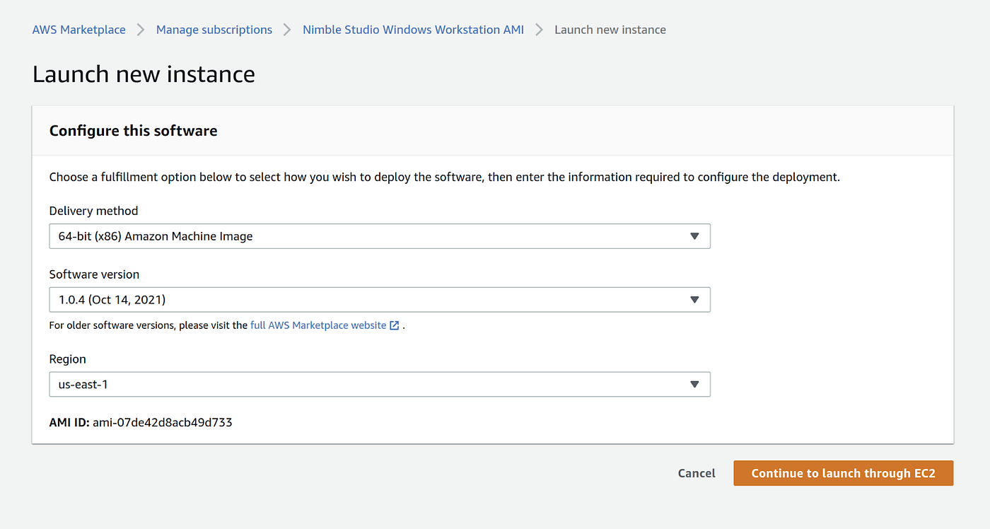Viewport: 990px width, 529px height.
Task: Open Nimble Studio Windows Workstation AMI breadcrumb
Action: pyautogui.click(x=413, y=30)
